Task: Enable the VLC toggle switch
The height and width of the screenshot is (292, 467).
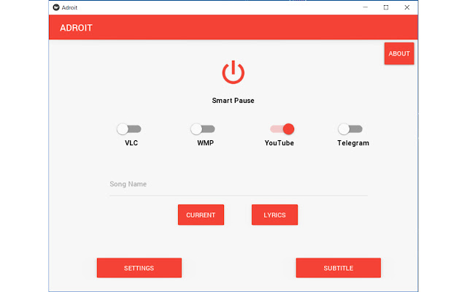Action: click(128, 129)
